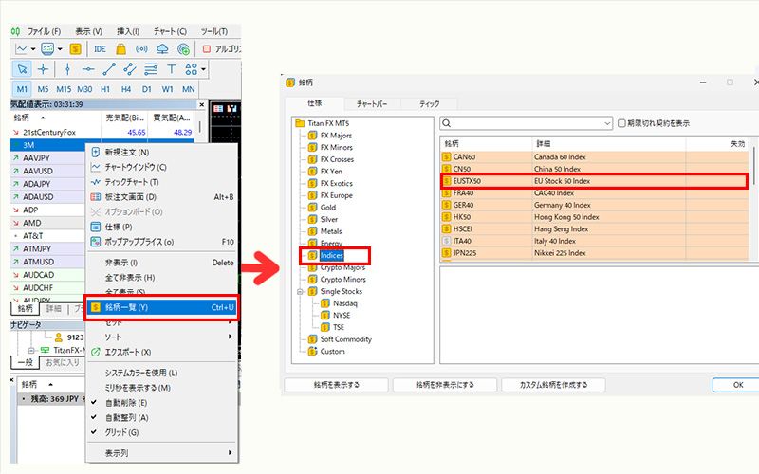Viewport: 759px width, 474px height.
Task: Select the text label tool
Action: pos(172,69)
